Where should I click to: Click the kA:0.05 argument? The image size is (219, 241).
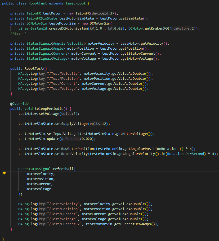(x=115, y=29)
